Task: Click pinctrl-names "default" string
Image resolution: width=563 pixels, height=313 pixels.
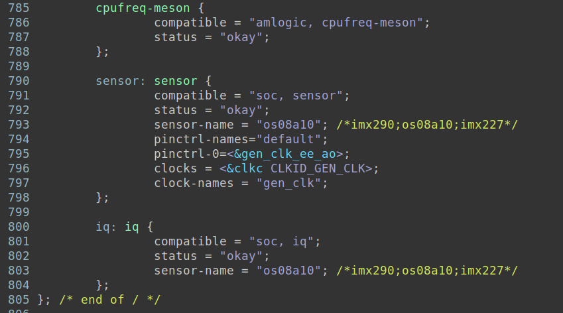Action: tap(288, 139)
